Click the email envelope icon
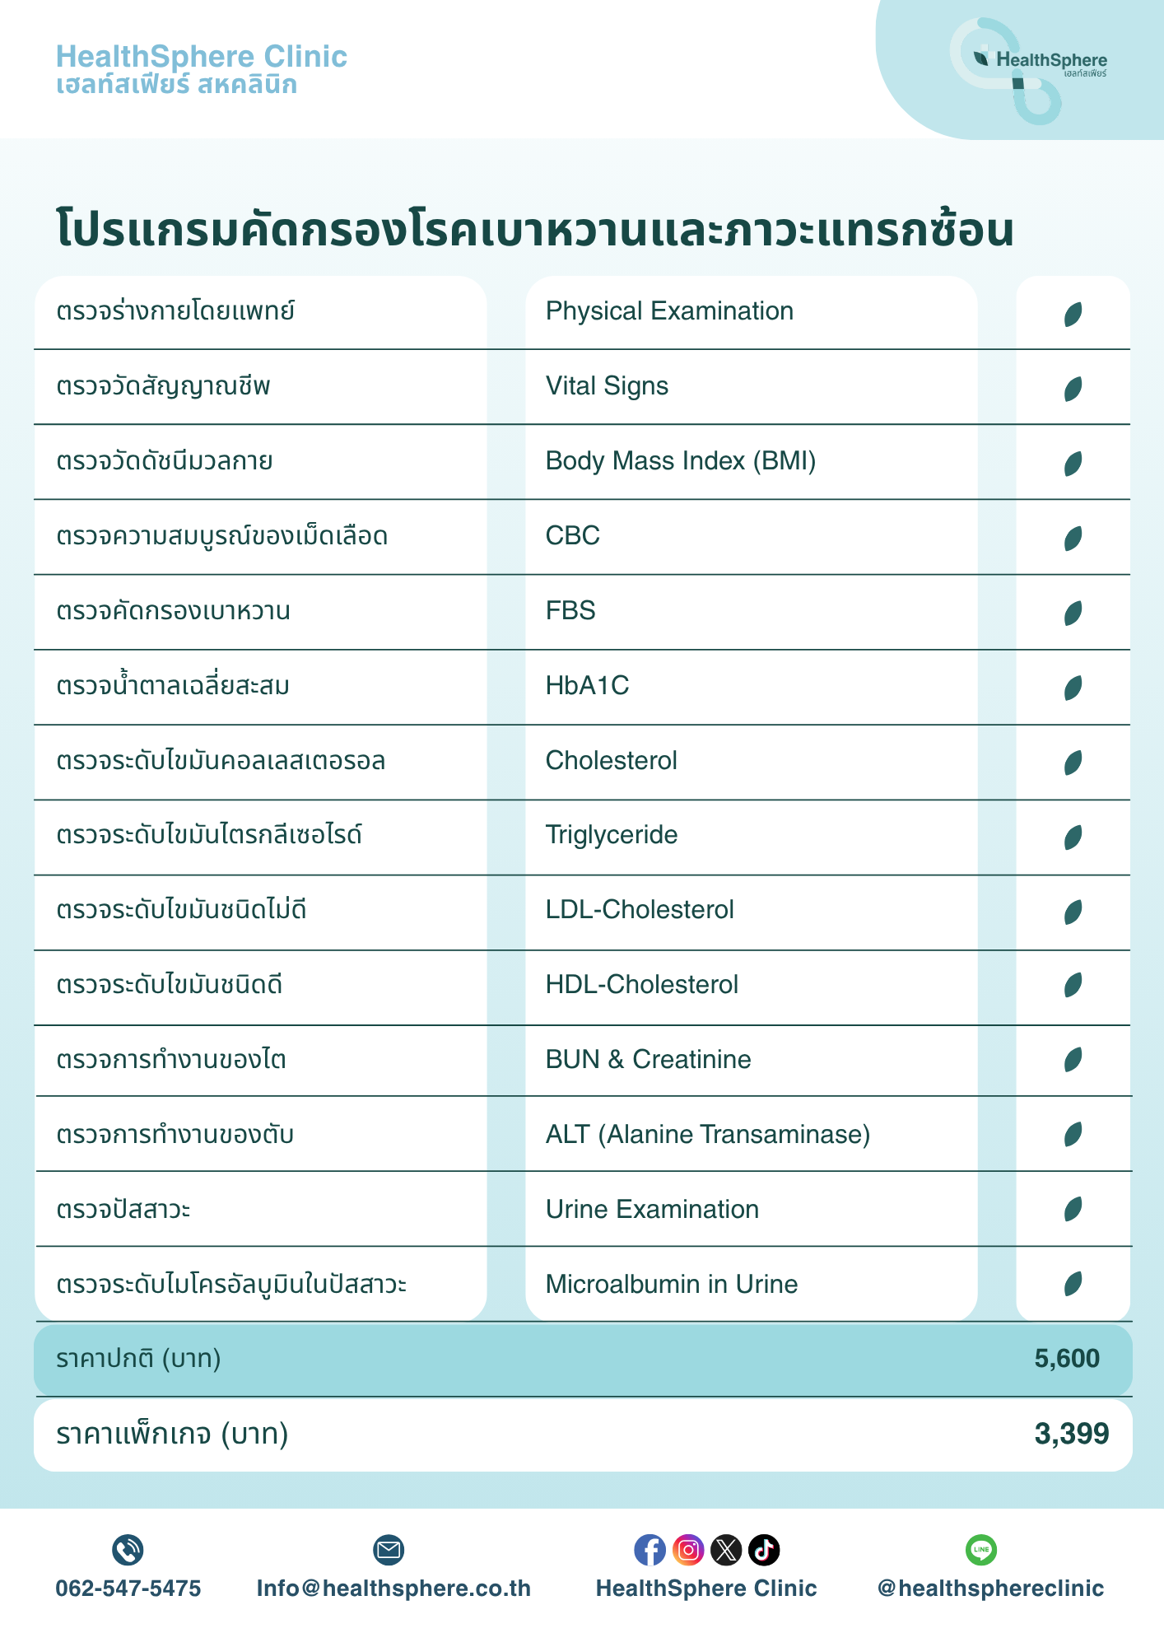 (x=389, y=1550)
